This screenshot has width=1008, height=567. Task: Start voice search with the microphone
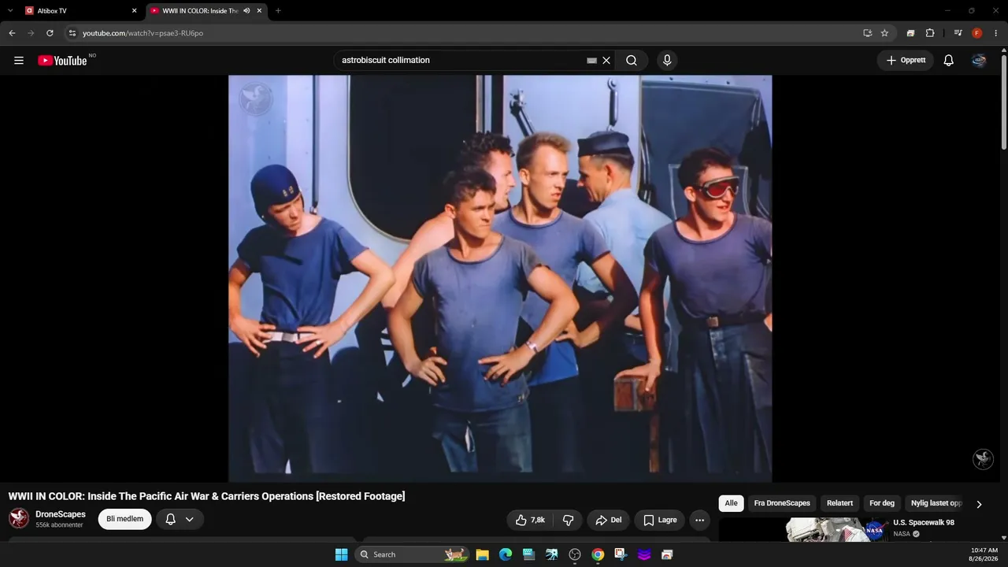(667, 61)
